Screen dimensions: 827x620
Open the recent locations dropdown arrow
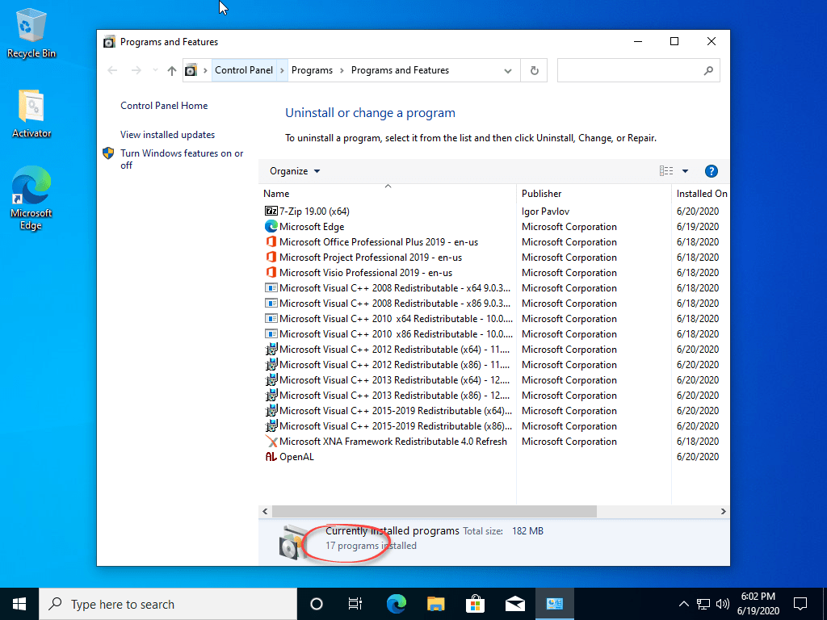coord(155,71)
